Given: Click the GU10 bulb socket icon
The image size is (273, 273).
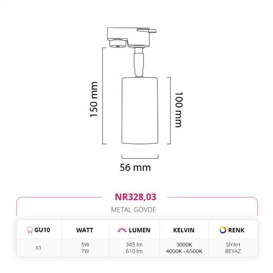Looking at the screenshot, I should [x=30, y=230].
